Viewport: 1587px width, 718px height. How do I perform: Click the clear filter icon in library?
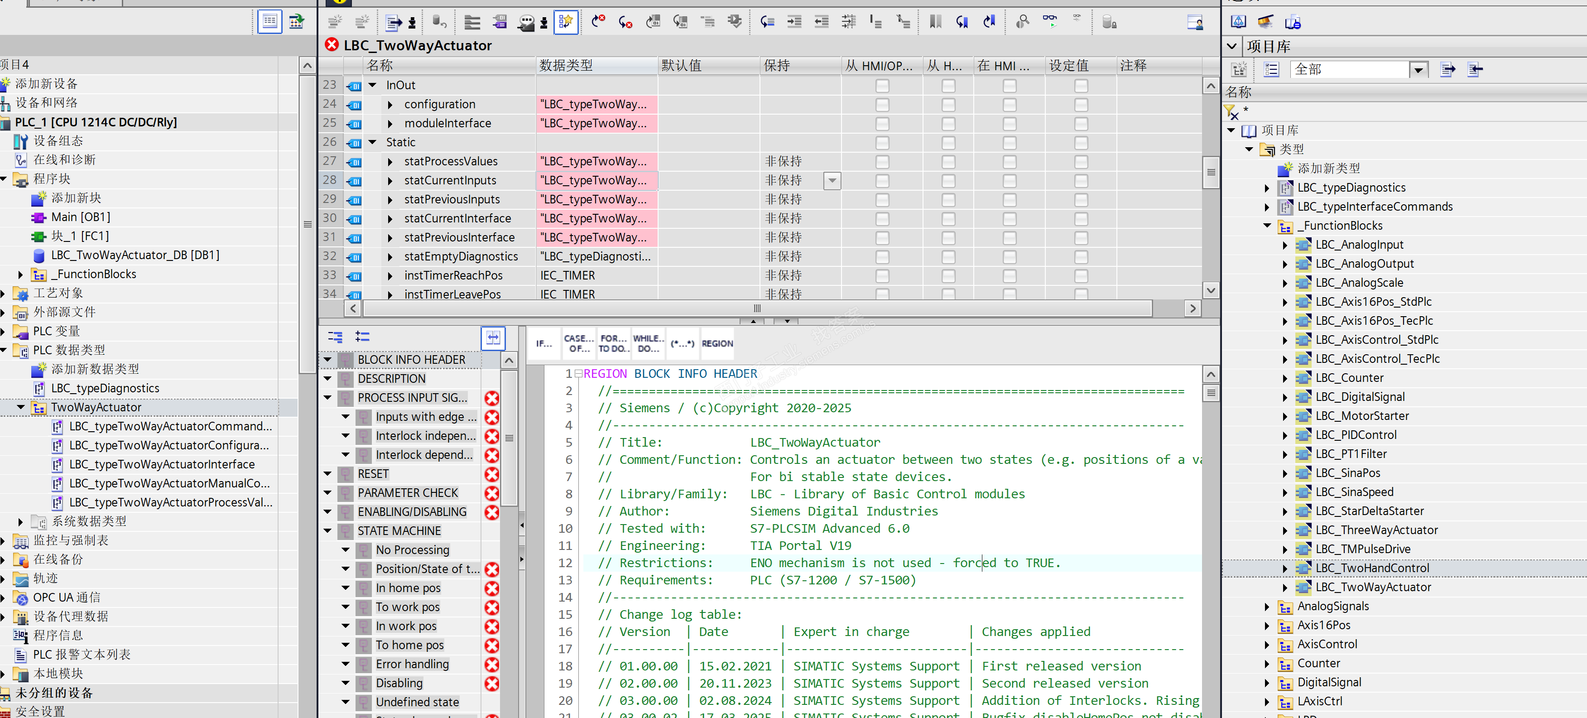tap(1231, 112)
